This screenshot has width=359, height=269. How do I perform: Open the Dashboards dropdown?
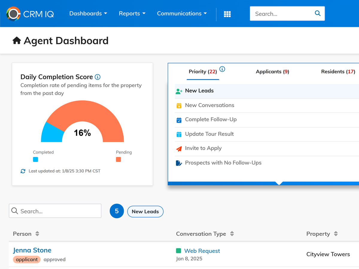click(x=88, y=13)
